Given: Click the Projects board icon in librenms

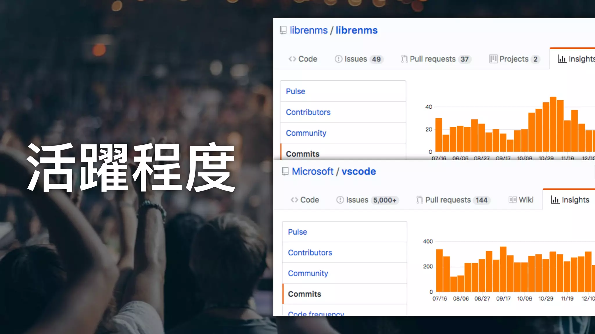Looking at the screenshot, I should 493,59.
